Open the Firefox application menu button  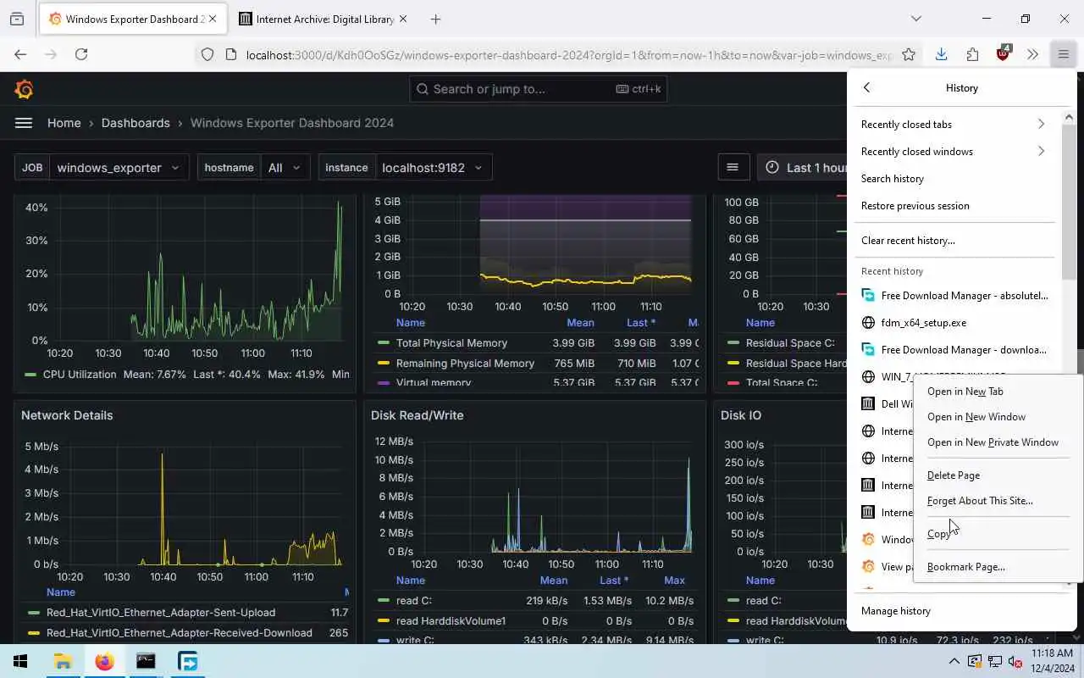(1063, 54)
